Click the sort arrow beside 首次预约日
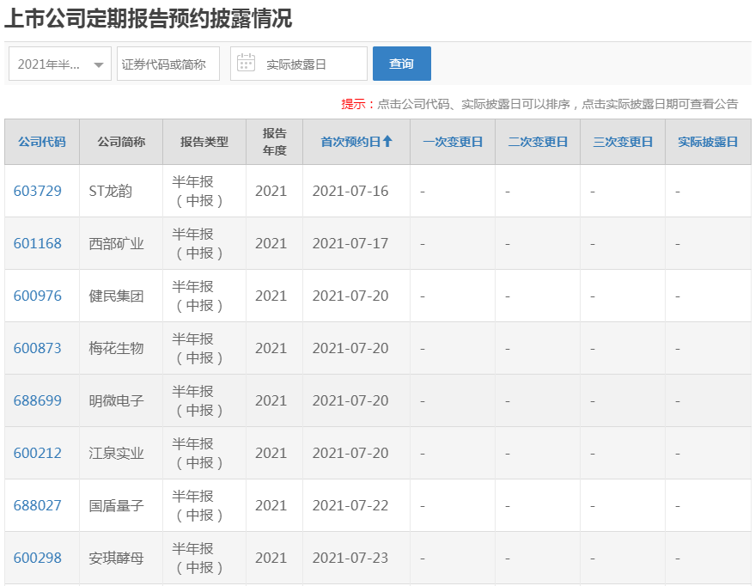The height and width of the screenshot is (586, 755). (x=387, y=141)
